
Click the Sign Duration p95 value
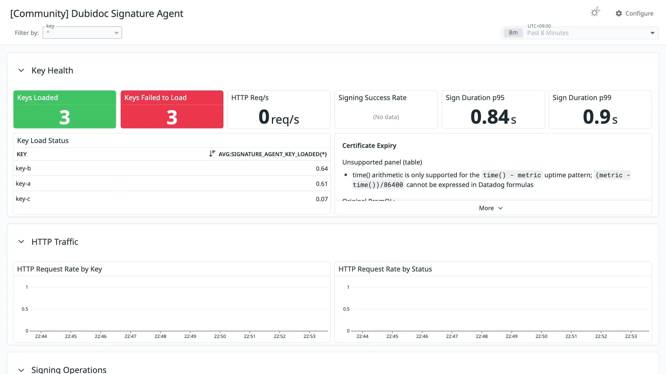(493, 117)
